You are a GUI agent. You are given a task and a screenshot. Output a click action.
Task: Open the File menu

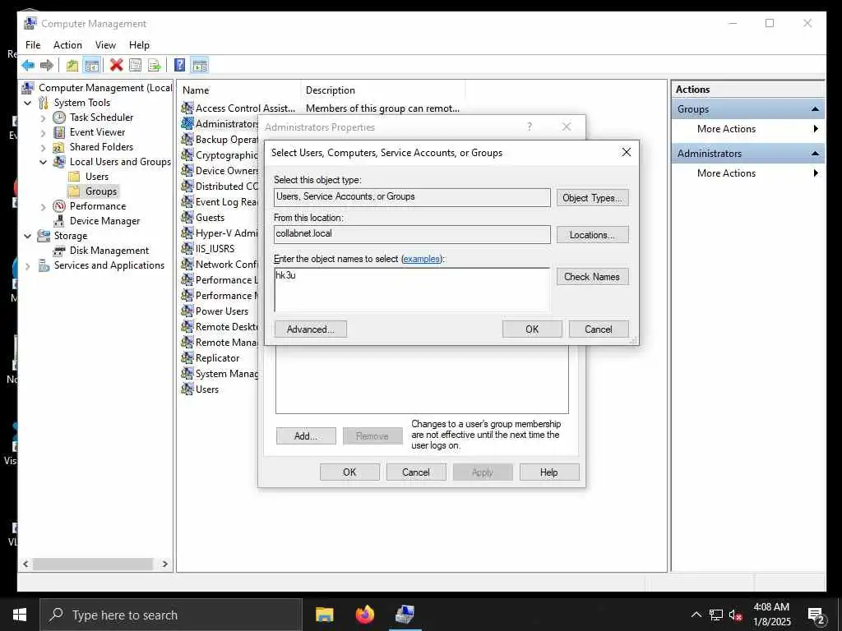coord(33,45)
